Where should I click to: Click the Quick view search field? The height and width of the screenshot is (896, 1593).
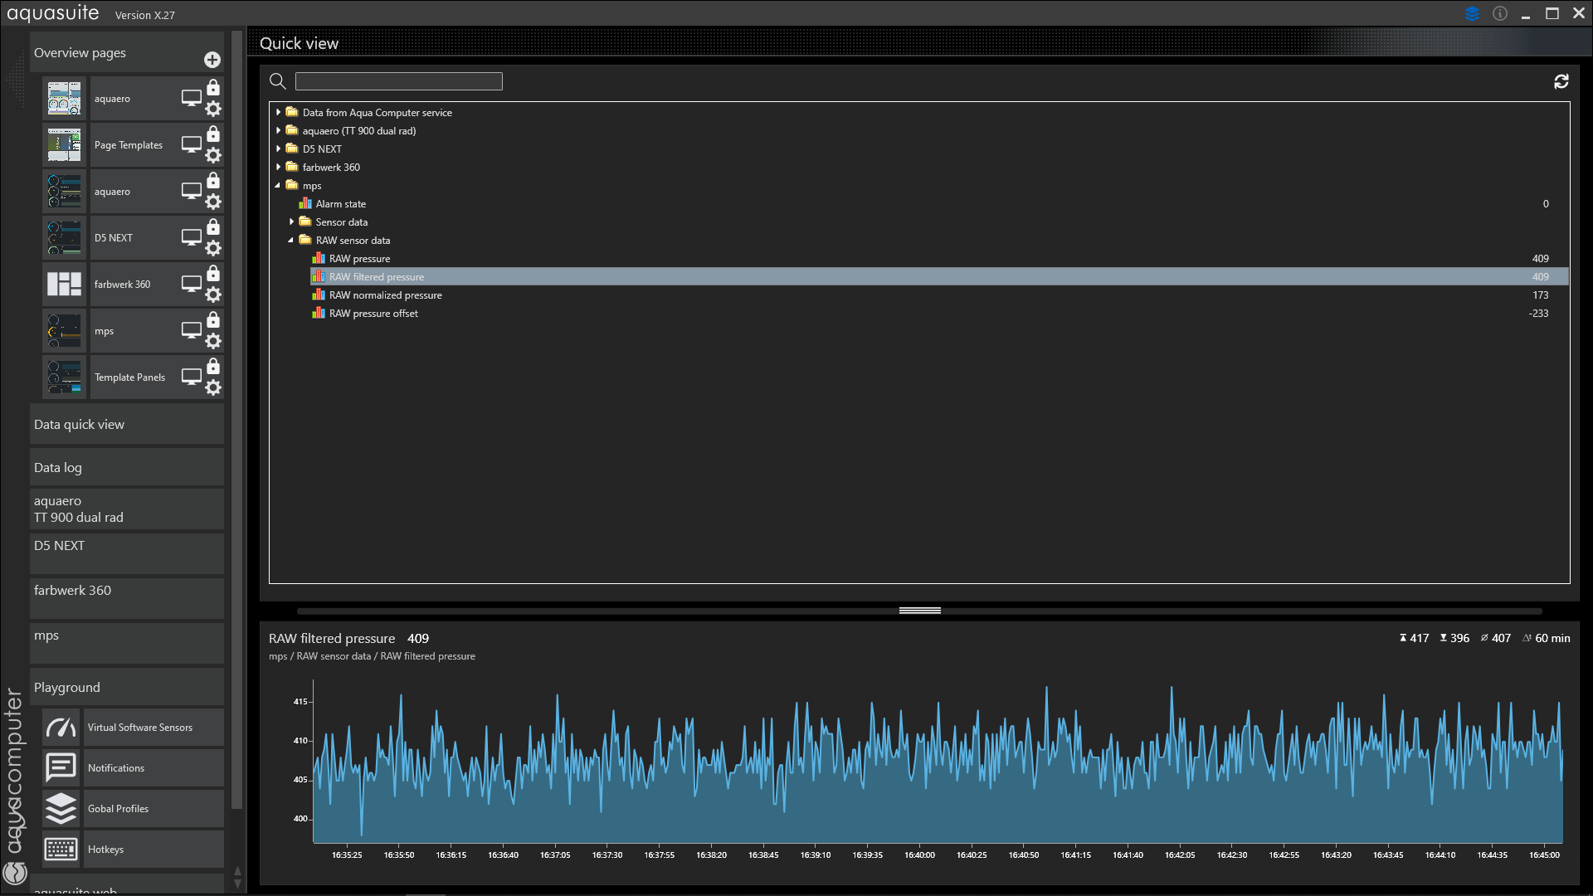point(398,81)
